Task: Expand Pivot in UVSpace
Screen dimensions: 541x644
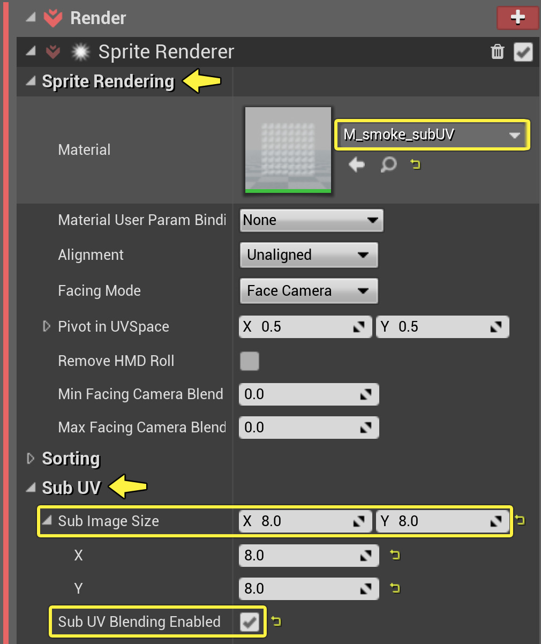Action: point(46,326)
